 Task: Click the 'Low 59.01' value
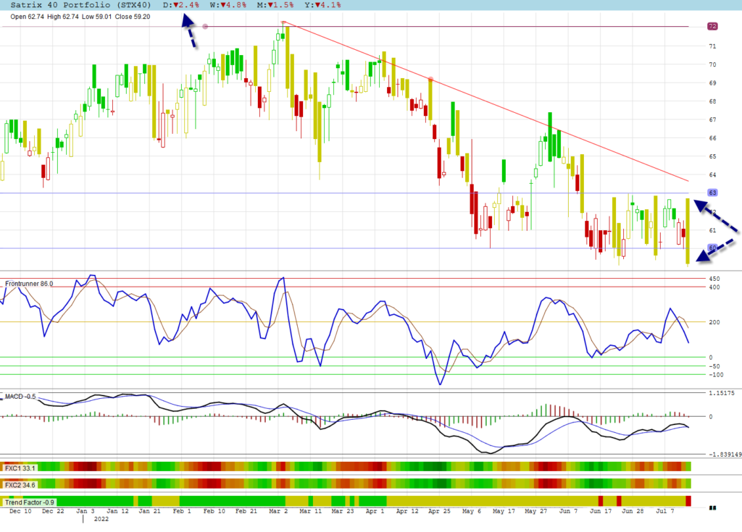[96, 17]
